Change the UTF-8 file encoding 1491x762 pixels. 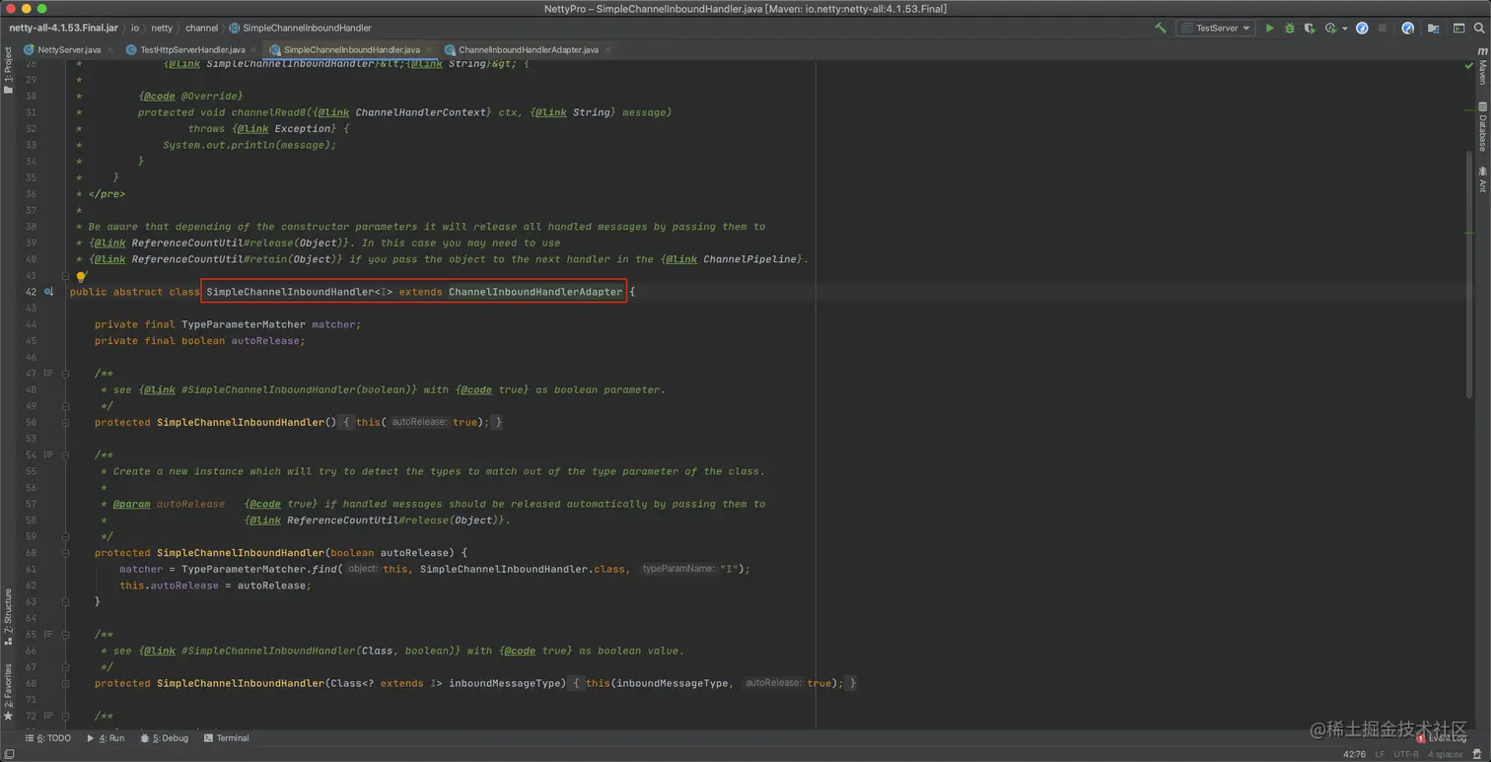tap(1406, 754)
